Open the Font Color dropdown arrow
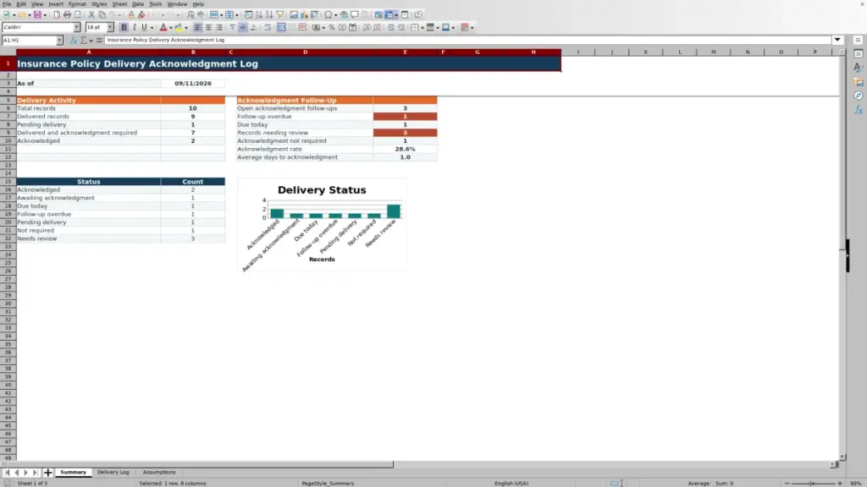 (x=171, y=28)
